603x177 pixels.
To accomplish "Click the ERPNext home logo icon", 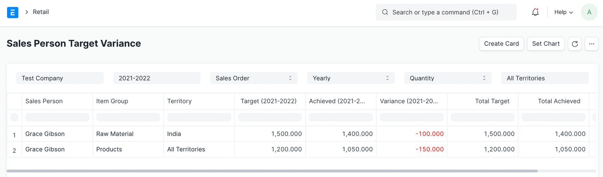I will coord(13,13).
